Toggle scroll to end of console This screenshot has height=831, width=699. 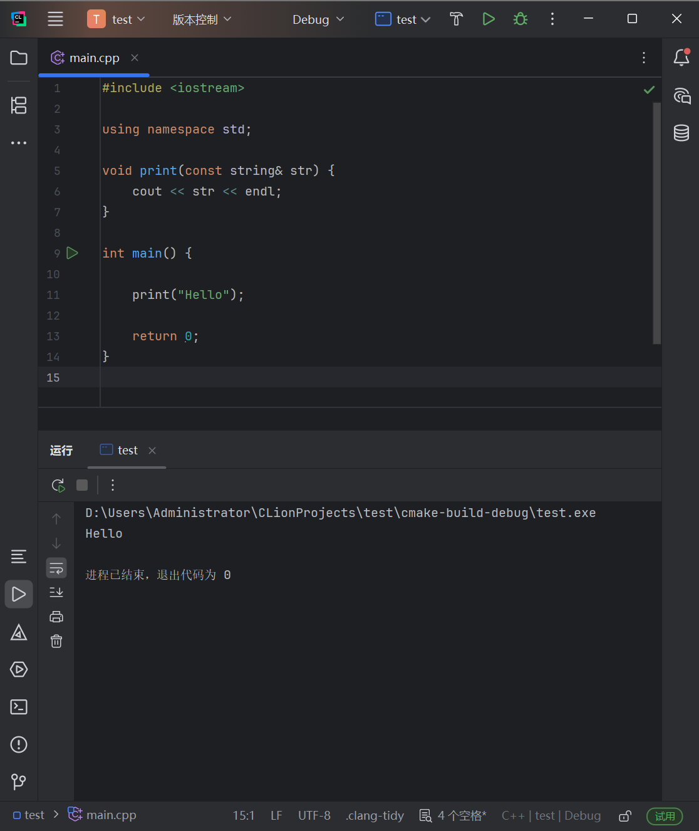[56, 592]
